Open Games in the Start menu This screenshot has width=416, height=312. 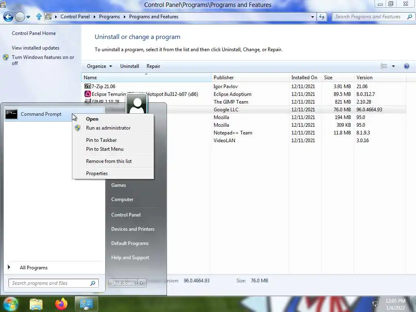click(119, 185)
